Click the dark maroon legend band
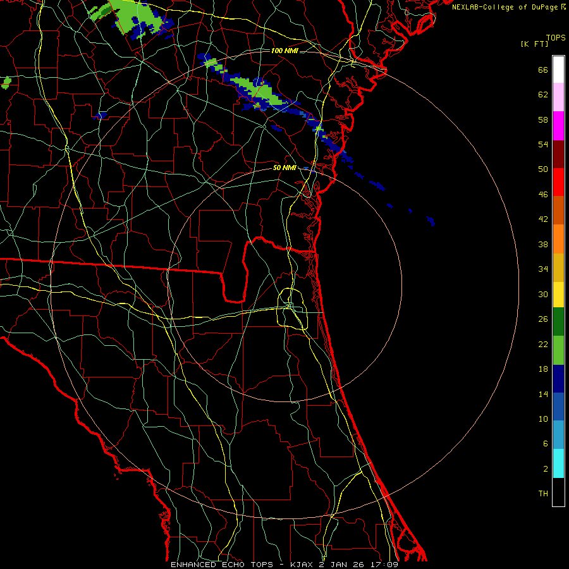The width and height of the screenshot is (569, 569). tap(558, 154)
